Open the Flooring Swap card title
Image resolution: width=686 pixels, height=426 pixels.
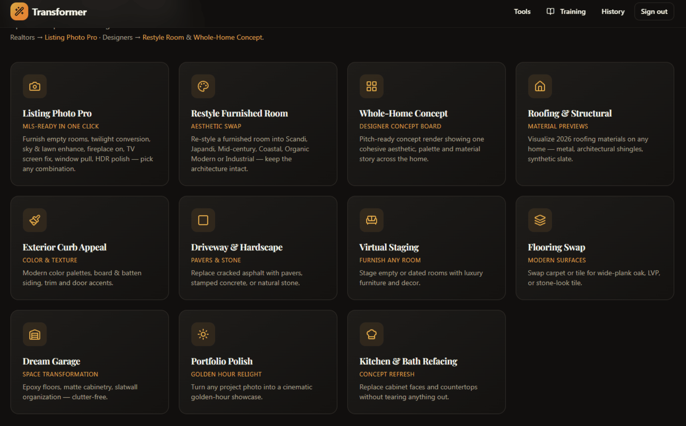[556, 247]
